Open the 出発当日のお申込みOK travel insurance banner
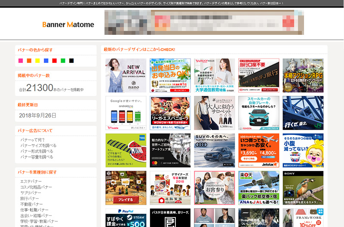 click(170, 75)
